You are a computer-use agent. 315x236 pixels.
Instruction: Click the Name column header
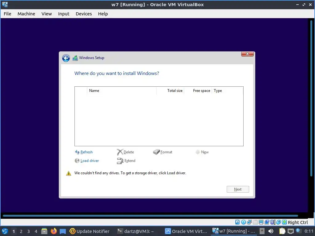tap(122, 91)
